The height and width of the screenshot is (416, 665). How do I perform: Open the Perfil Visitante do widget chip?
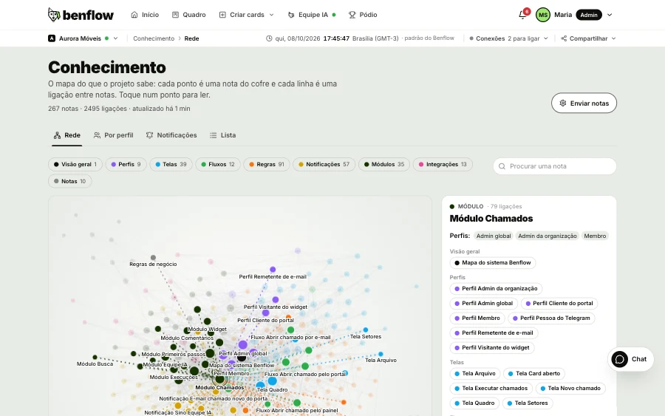tap(492, 348)
